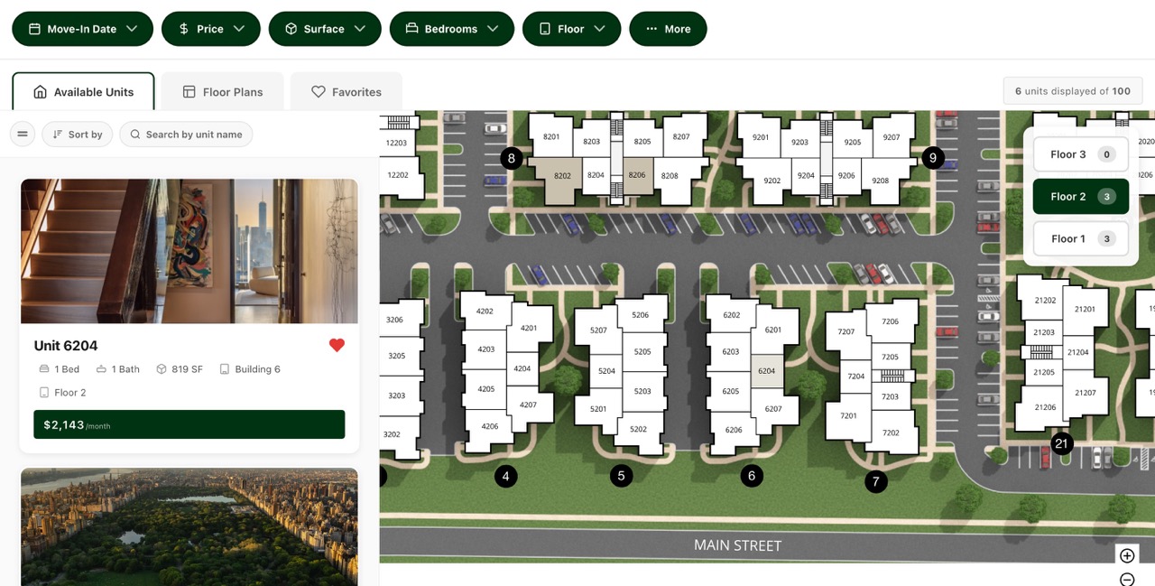
Task: Click the $2,143/month price button for Unit 6204
Action: point(189,424)
